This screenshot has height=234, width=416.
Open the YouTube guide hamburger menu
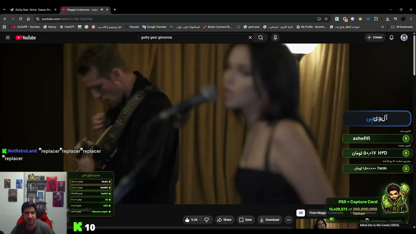[8, 37]
